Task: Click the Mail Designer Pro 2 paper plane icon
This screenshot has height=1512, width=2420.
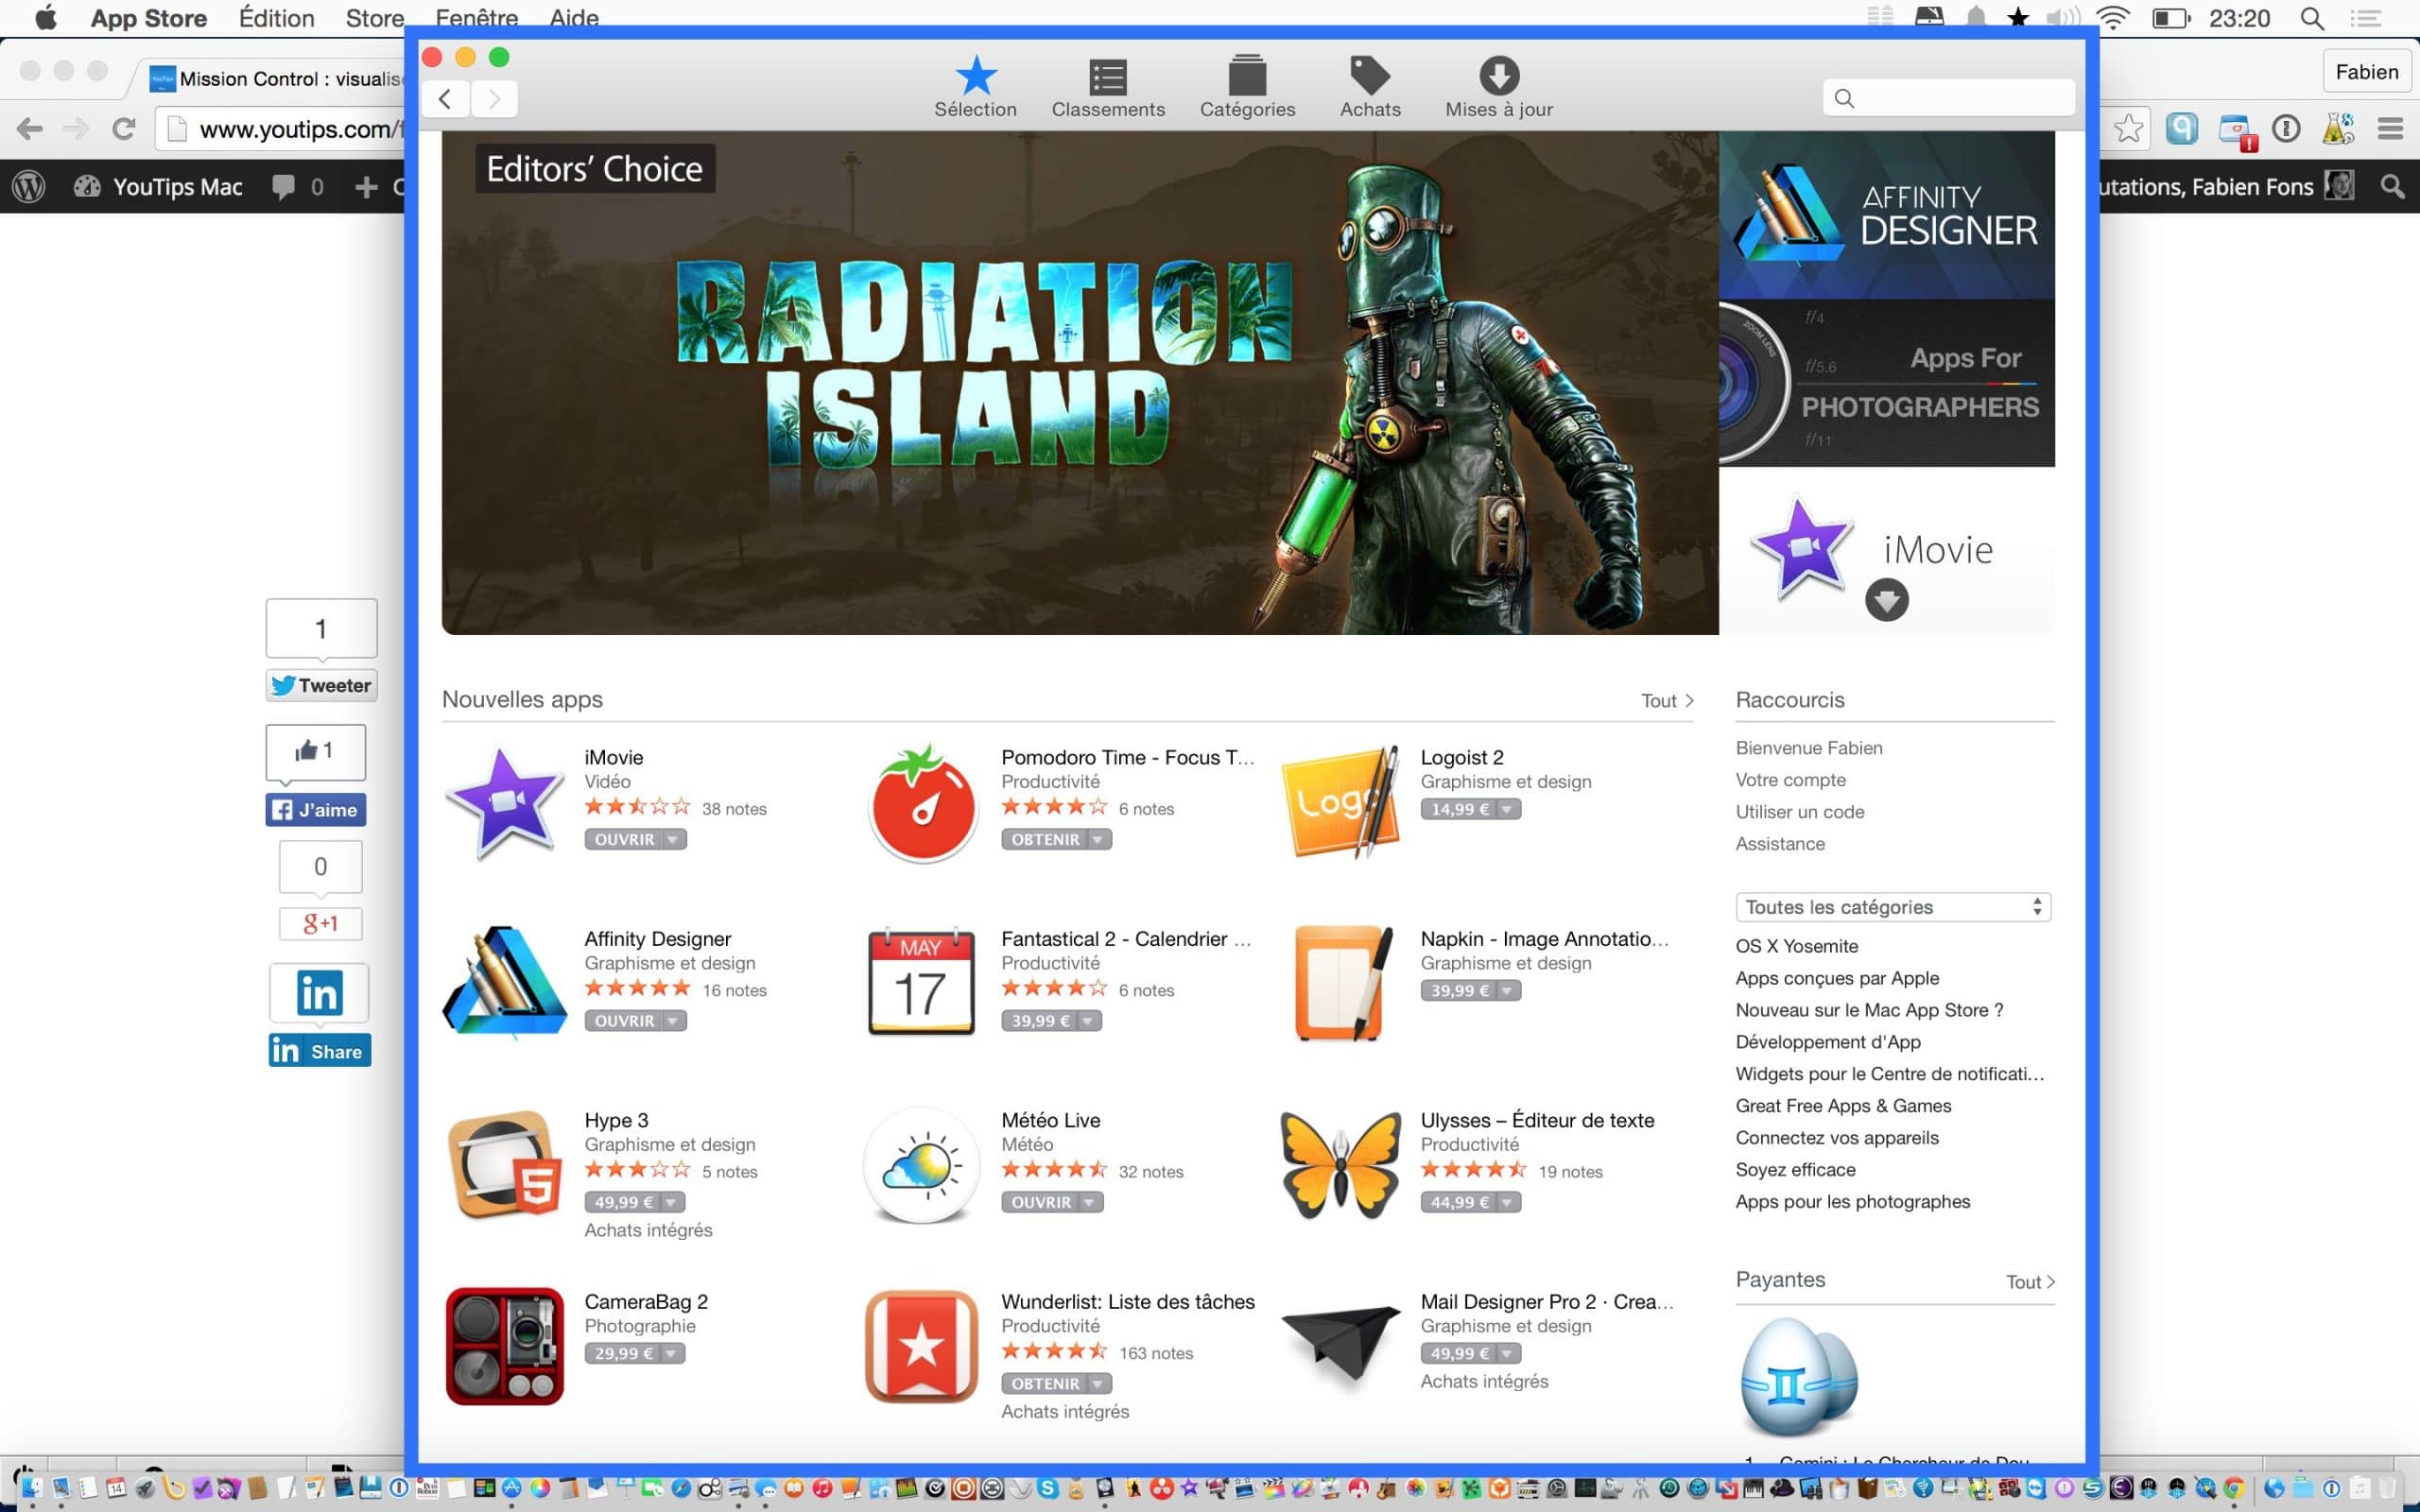Action: tap(1340, 1346)
